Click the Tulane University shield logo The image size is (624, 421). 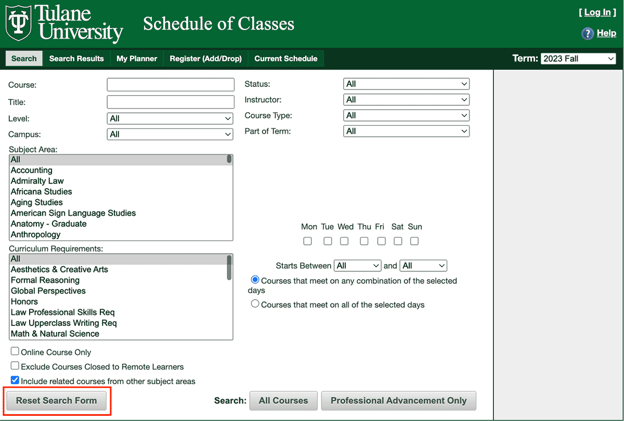(19, 22)
